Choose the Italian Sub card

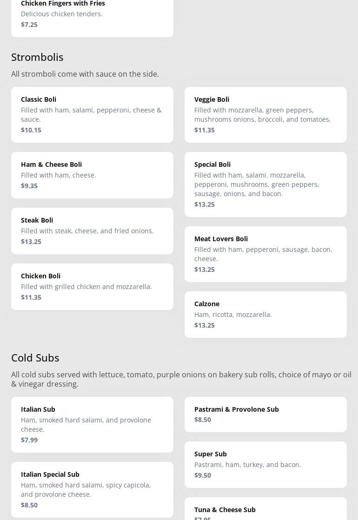point(92,424)
